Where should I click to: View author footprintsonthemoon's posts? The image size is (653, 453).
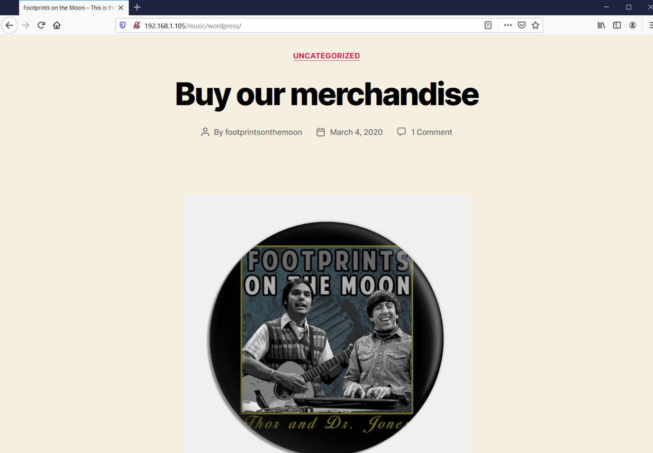(x=263, y=132)
